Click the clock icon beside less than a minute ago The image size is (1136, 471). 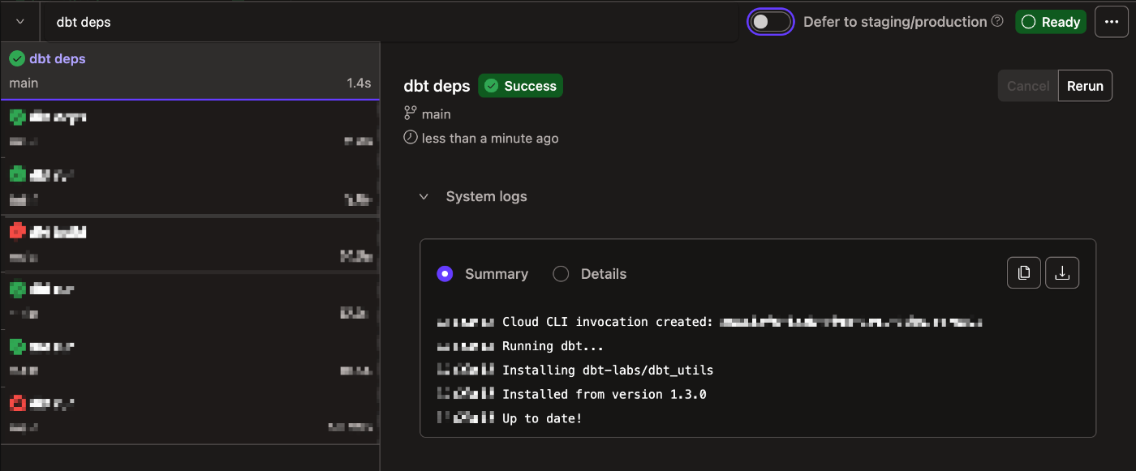[411, 138]
